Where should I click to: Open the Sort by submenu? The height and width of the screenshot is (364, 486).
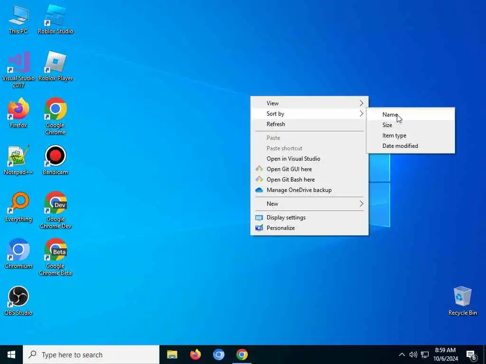pyautogui.click(x=309, y=114)
